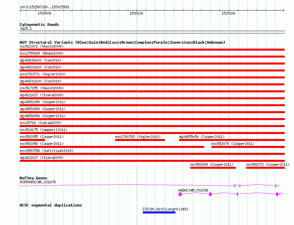This screenshot has height=225, width=294.
Task: Click the red bar under nsv592072
Action: click(x=266, y=168)
